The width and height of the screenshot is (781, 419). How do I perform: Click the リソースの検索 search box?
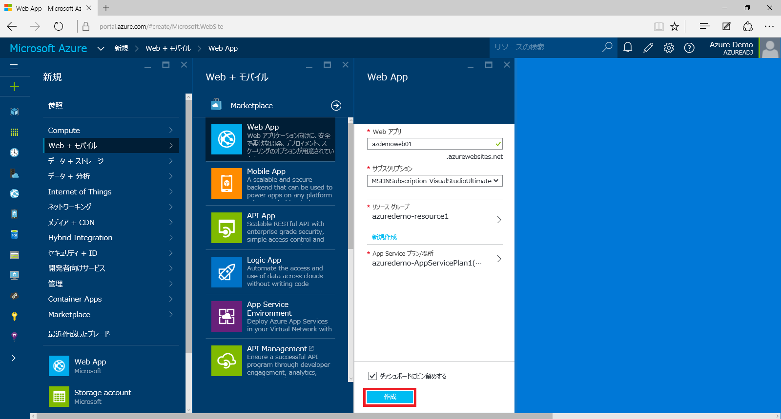[x=546, y=47]
